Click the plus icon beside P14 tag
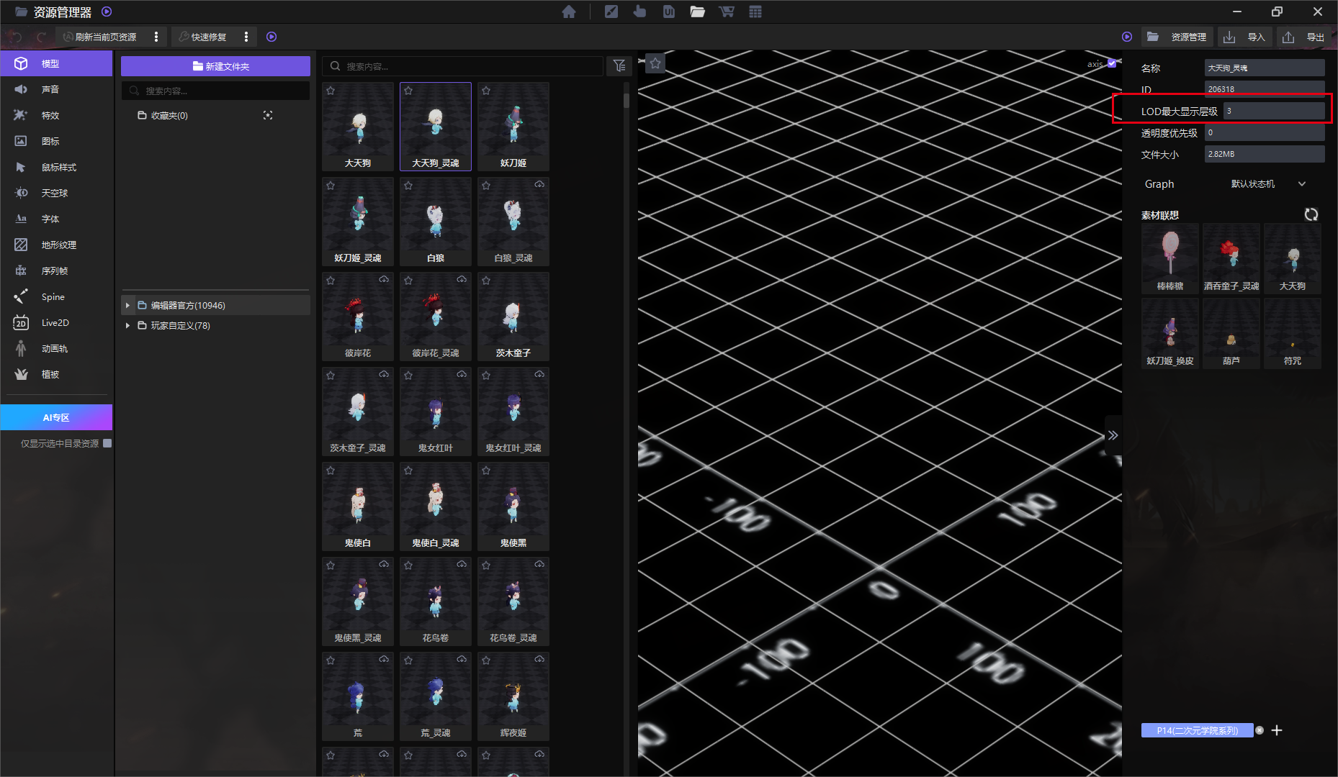 click(1277, 730)
